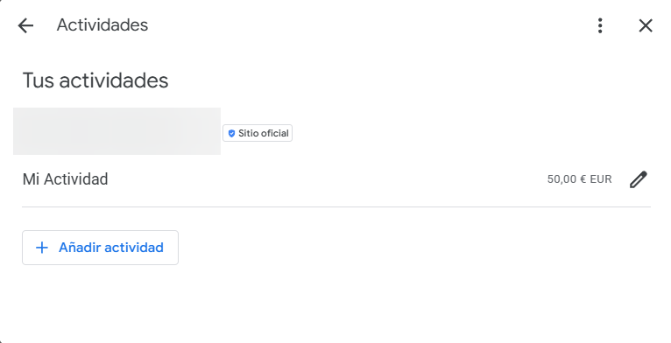
Task: Open the three-dot more options menu
Action: click(x=600, y=25)
